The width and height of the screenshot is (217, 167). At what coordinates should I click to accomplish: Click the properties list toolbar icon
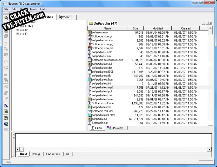[x=6, y=93]
